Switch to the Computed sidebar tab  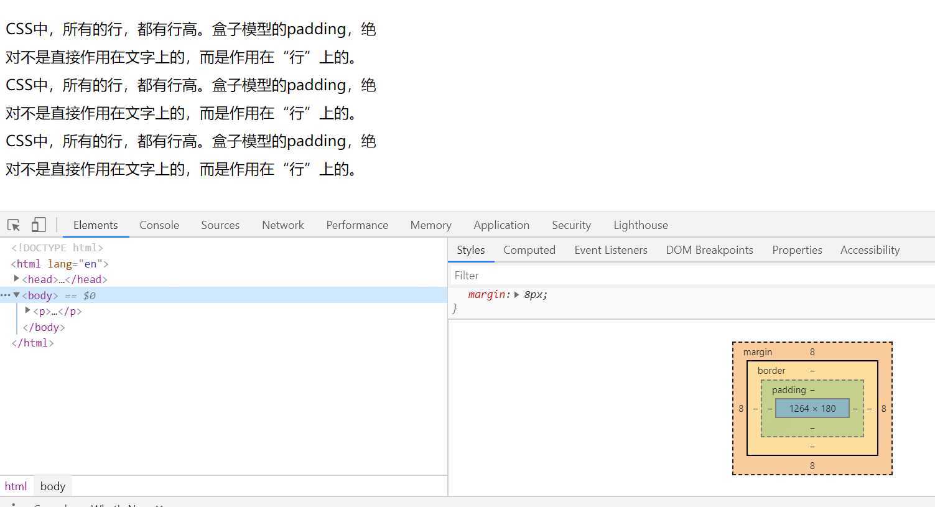529,250
